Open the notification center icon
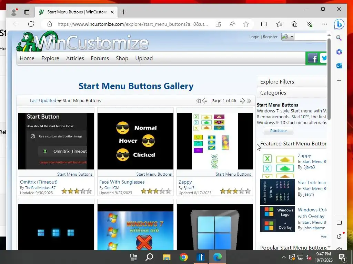This screenshot has width=353, height=264. 342,257
